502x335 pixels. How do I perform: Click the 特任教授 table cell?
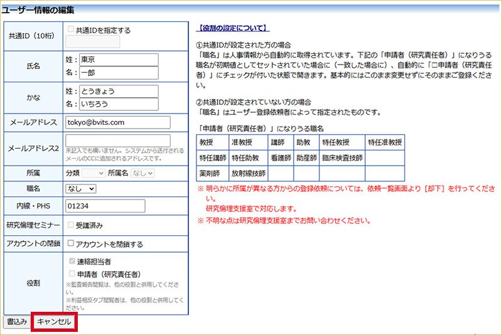342,142
